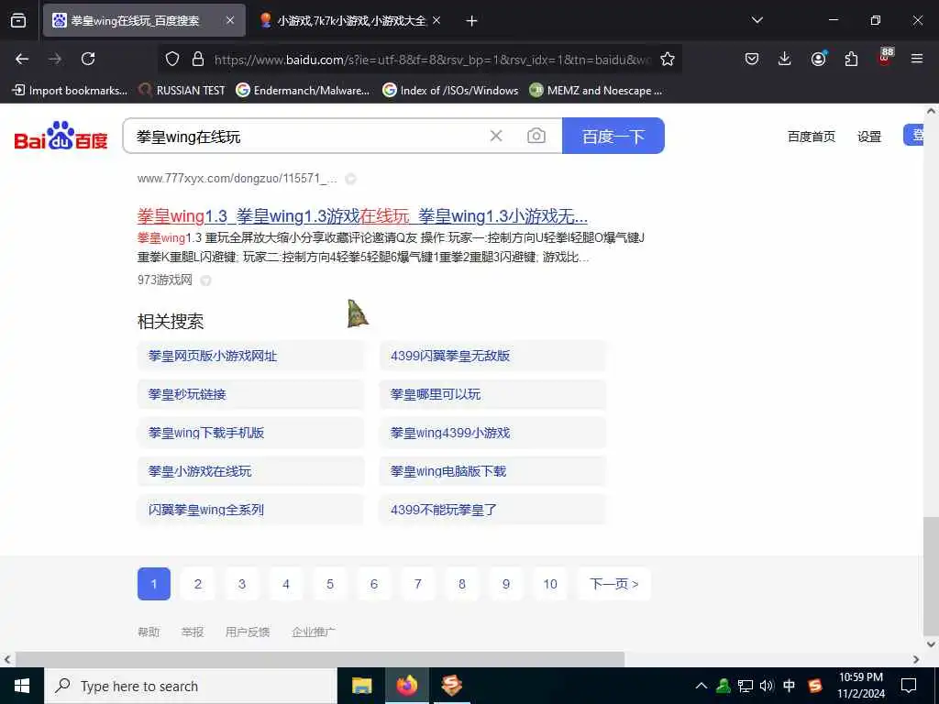Close the 7k7k小游戏 tab
The image size is (939, 704).
(x=436, y=20)
